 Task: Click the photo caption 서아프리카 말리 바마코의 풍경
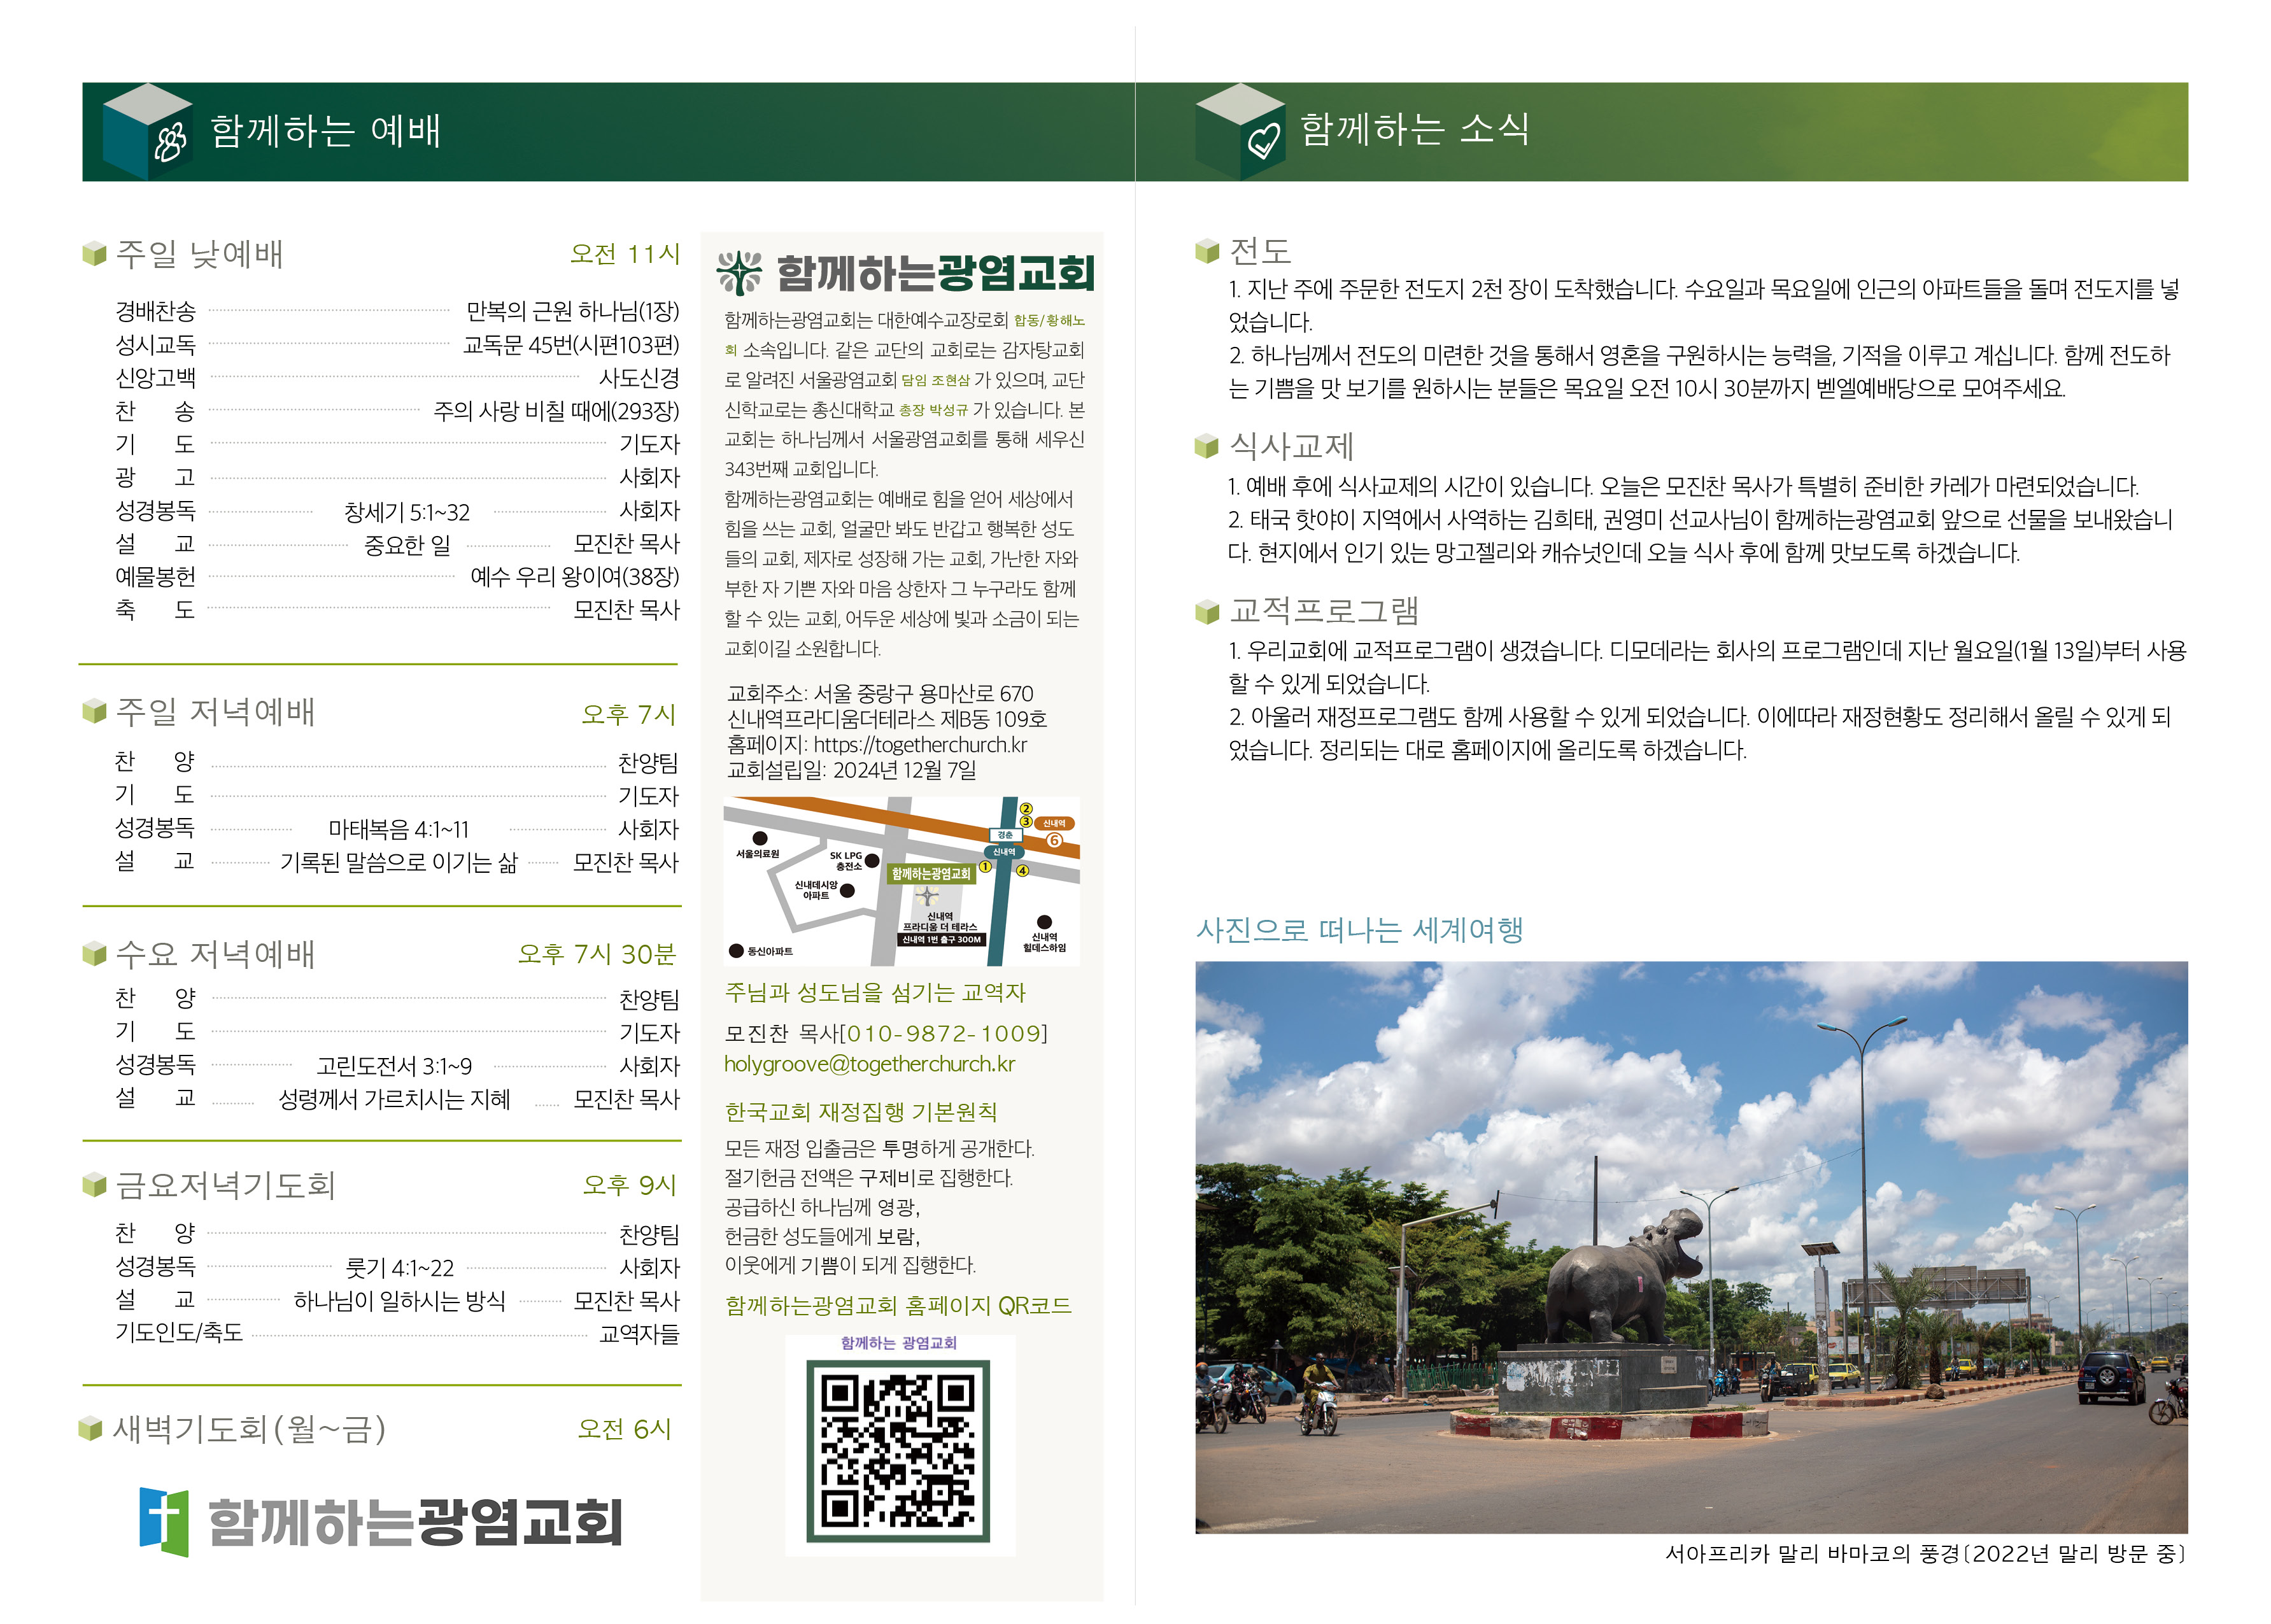(x=1811, y=1553)
